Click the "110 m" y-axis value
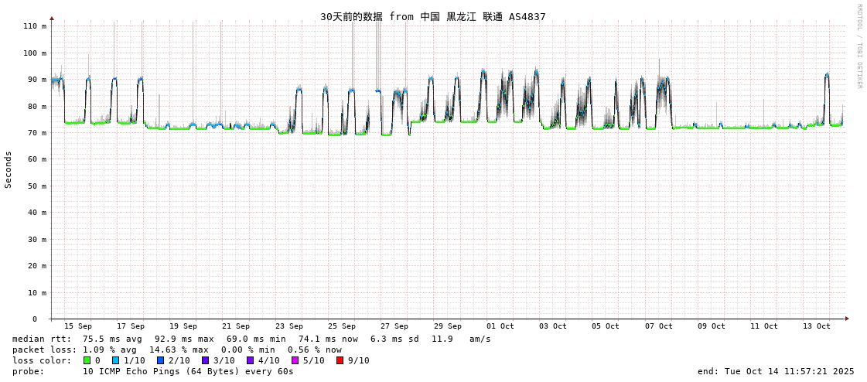This screenshot has width=867, height=382. (35, 26)
